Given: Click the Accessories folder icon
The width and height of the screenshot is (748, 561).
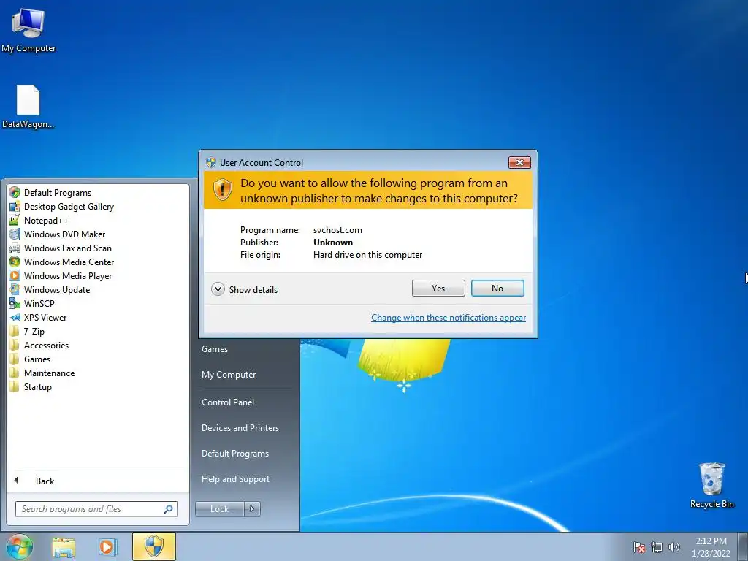Looking at the screenshot, I should [15, 345].
